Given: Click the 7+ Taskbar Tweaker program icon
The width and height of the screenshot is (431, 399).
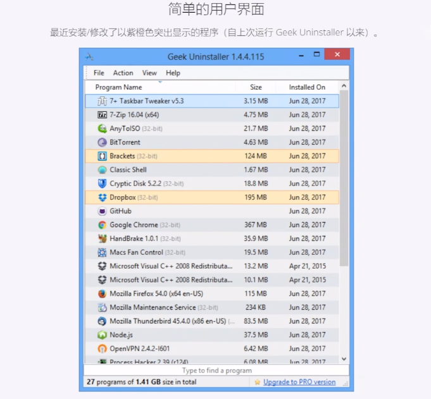Looking at the screenshot, I should (103, 101).
